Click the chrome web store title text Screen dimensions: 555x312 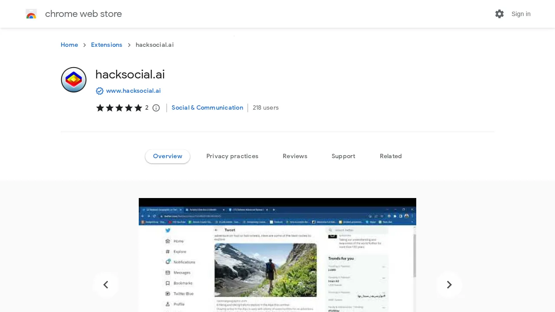pyautogui.click(x=83, y=14)
